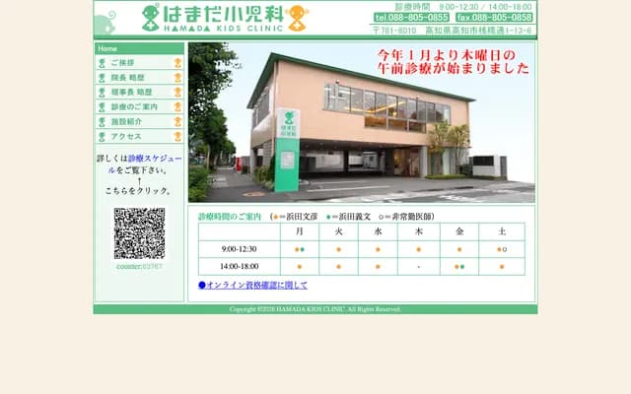Click the 金 column header in schedule table

click(459, 231)
